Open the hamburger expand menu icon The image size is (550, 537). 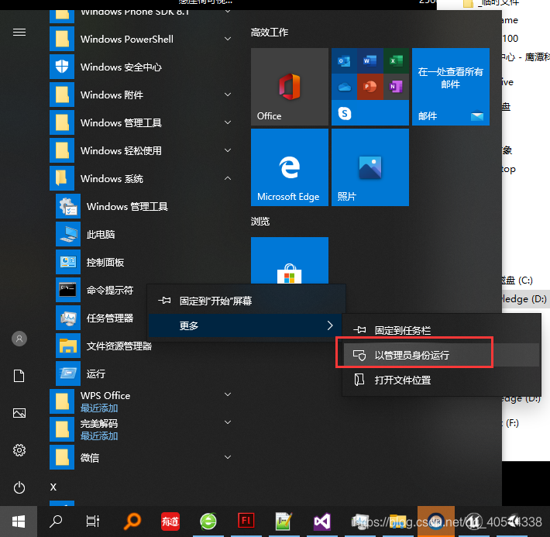19,33
